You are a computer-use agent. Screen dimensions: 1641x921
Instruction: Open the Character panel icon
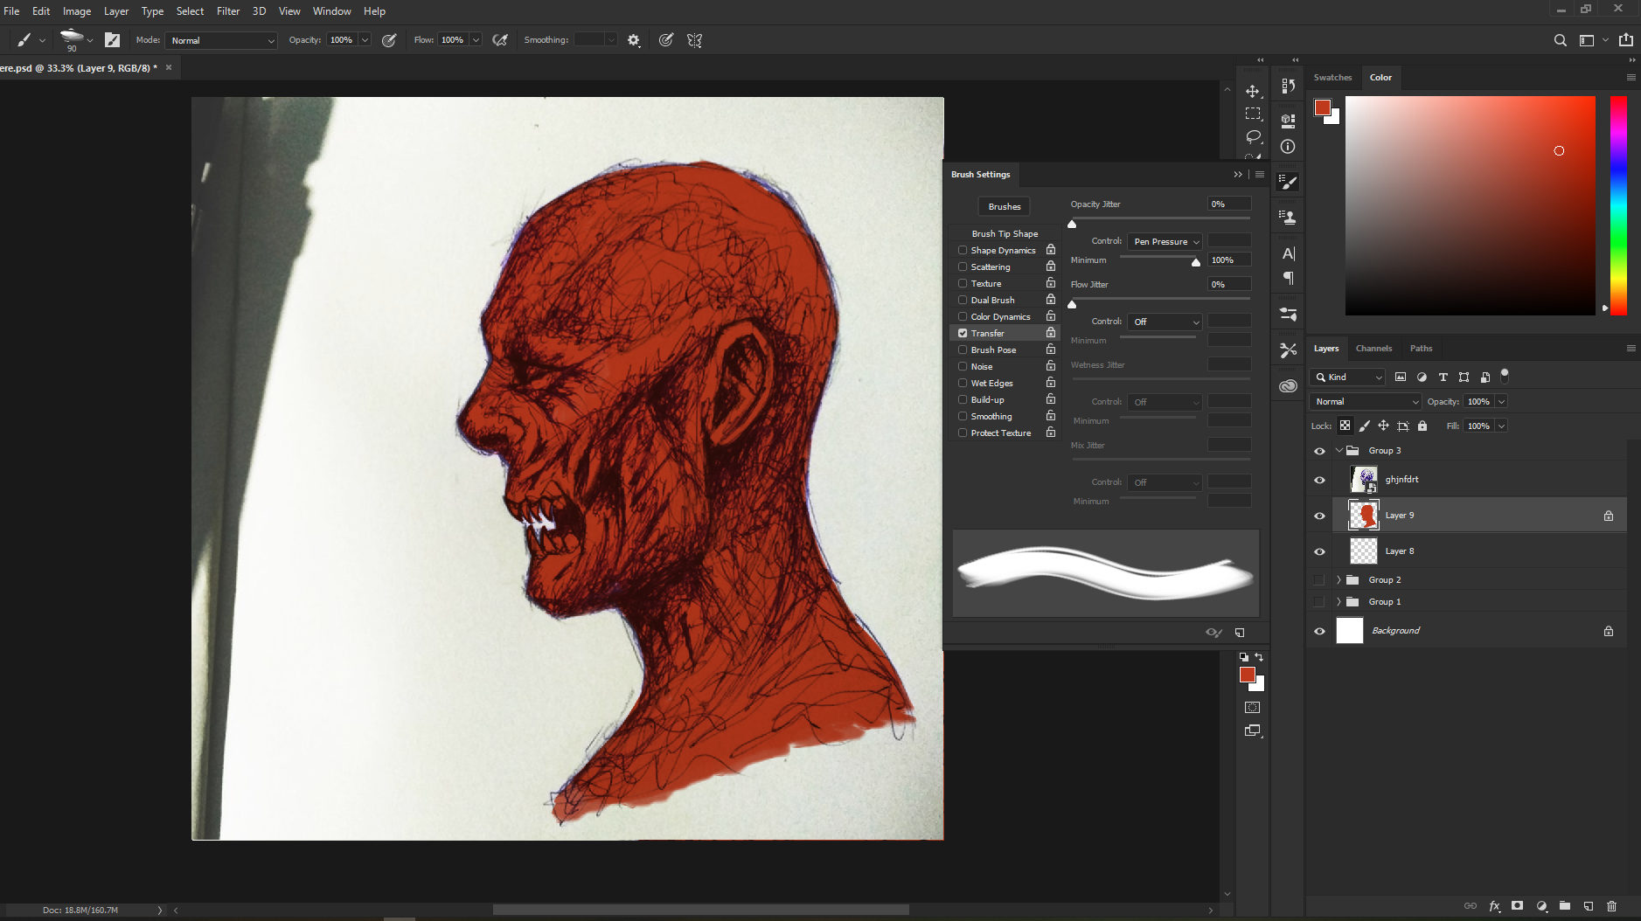[x=1288, y=253]
